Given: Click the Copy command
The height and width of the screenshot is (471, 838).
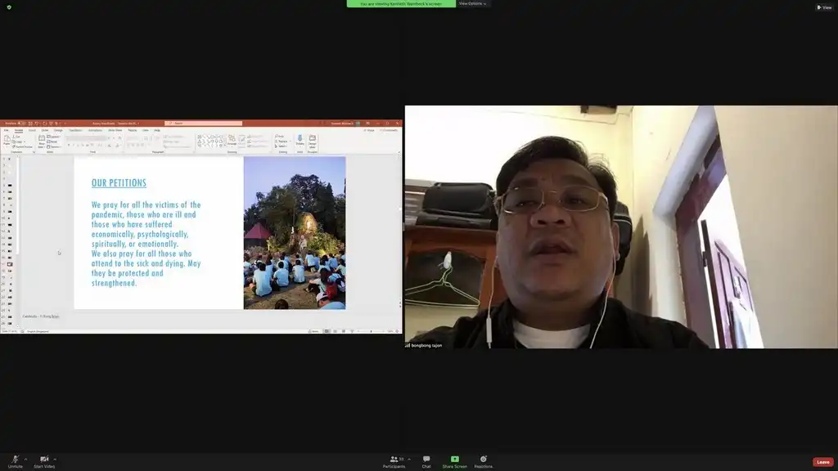Looking at the screenshot, I should pos(18,141).
